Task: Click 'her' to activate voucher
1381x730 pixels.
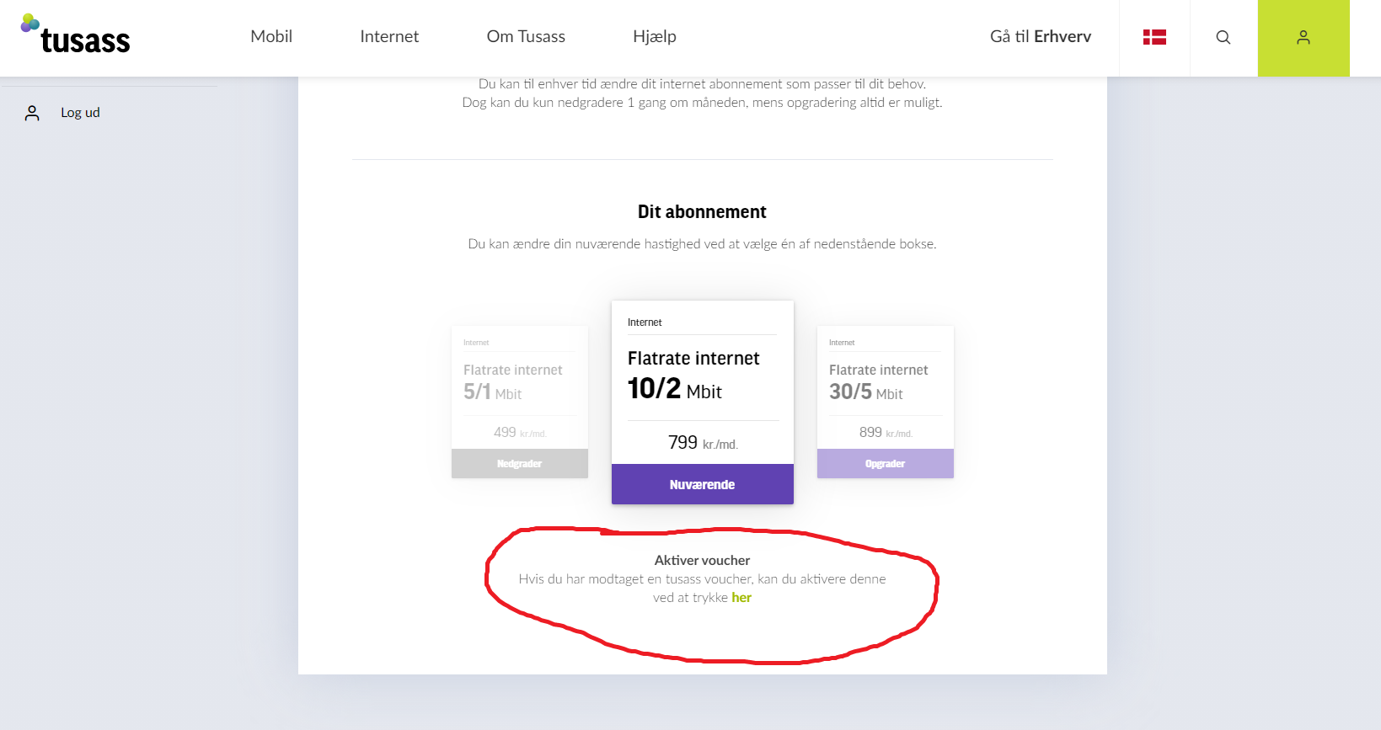Action: [741, 598]
